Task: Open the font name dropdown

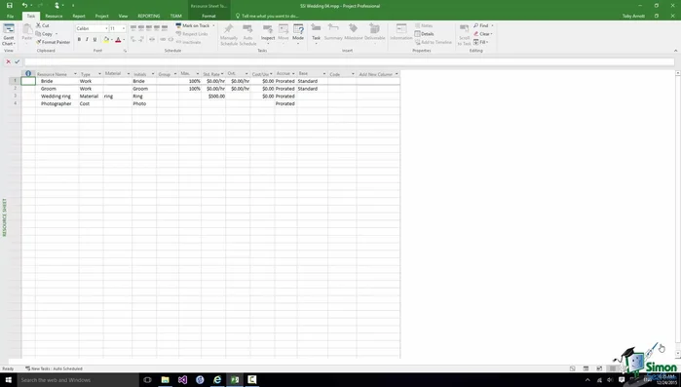Action: point(106,28)
